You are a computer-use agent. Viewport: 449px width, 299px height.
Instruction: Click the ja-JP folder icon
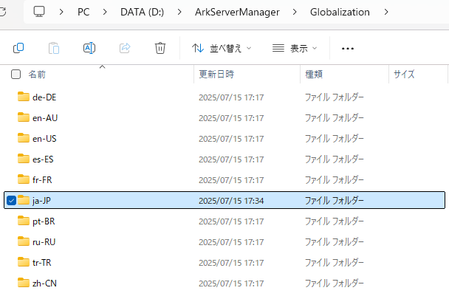[x=23, y=199]
